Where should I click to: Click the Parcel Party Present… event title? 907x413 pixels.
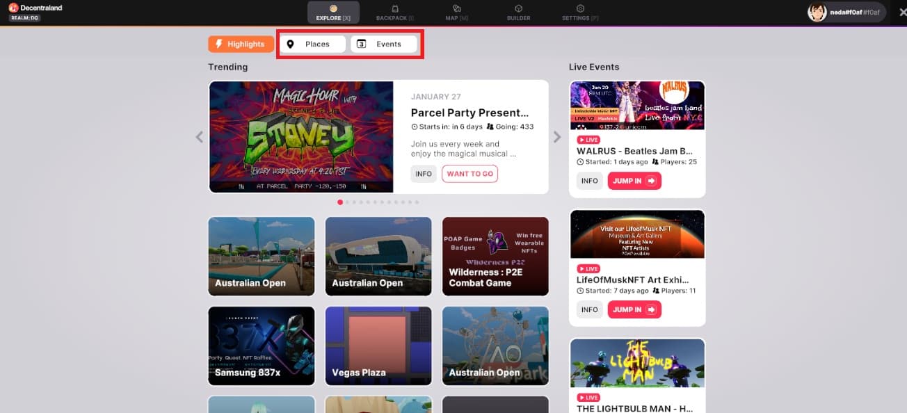click(x=470, y=113)
